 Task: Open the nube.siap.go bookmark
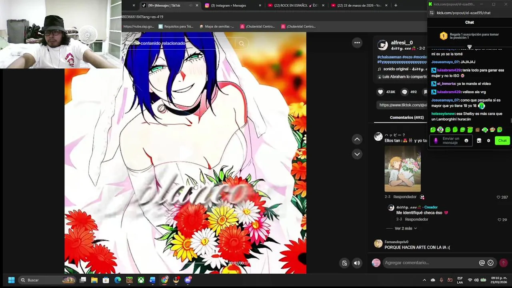click(138, 26)
